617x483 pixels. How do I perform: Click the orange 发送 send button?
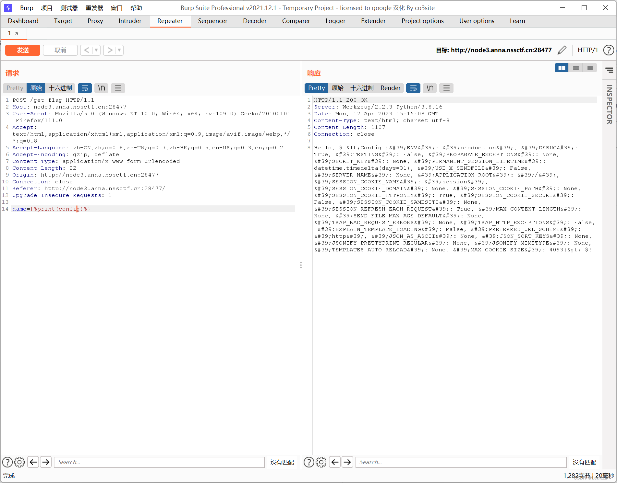pyautogui.click(x=23, y=50)
